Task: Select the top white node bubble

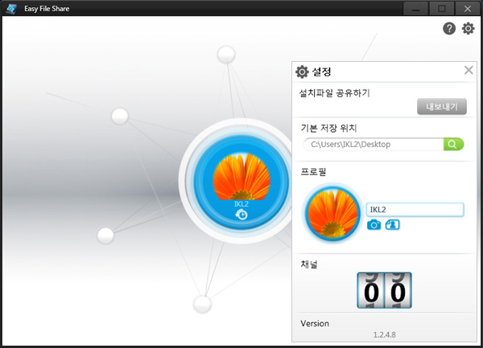Action: coord(226,55)
